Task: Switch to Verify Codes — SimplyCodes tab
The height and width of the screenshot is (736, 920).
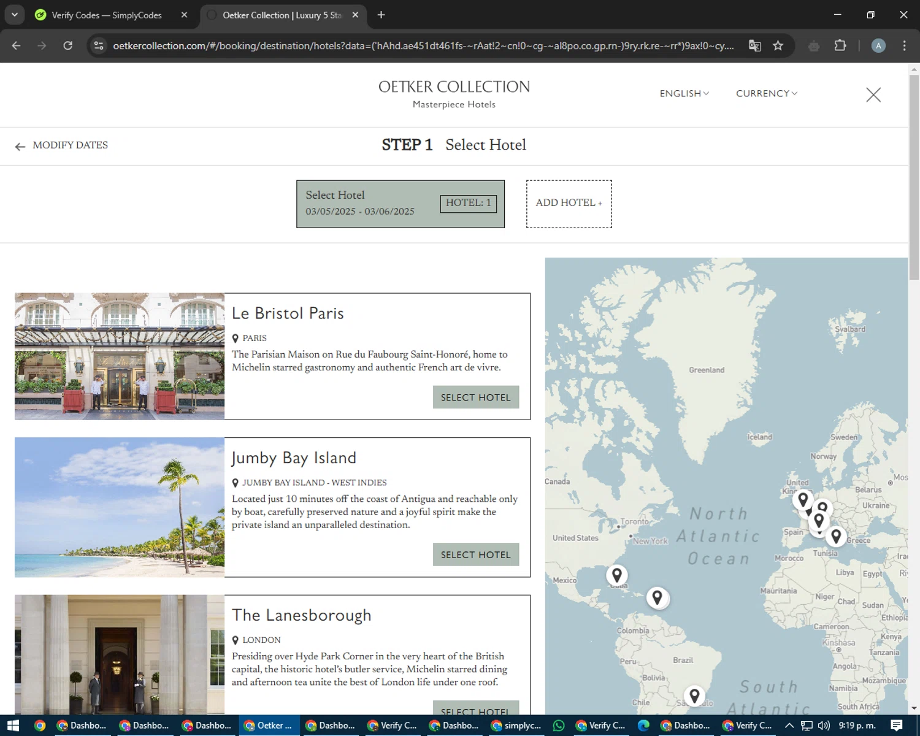Action: [x=106, y=15]
